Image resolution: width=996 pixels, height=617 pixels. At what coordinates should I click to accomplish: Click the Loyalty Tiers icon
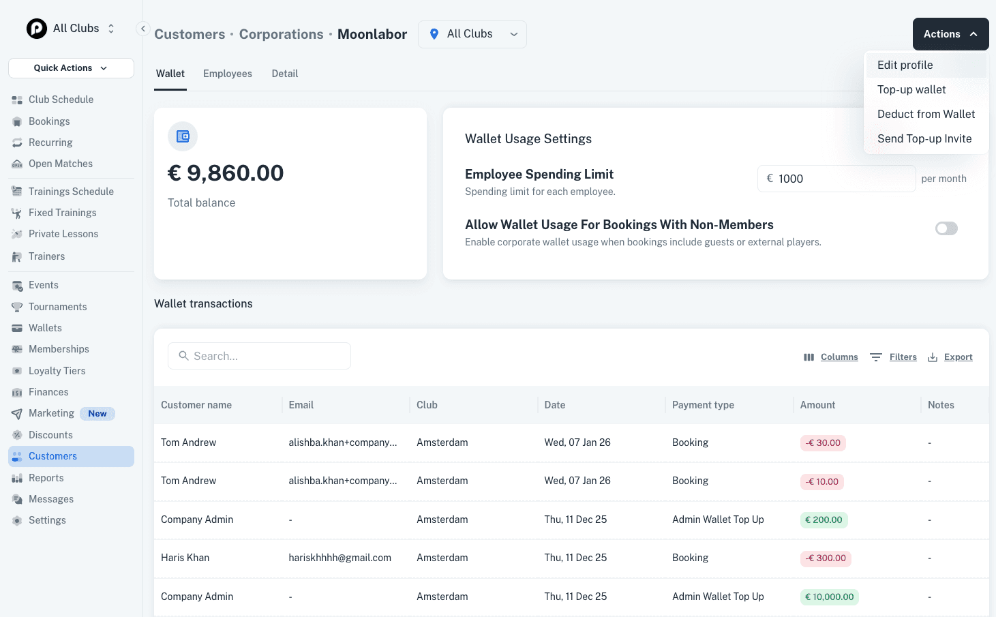17,371
